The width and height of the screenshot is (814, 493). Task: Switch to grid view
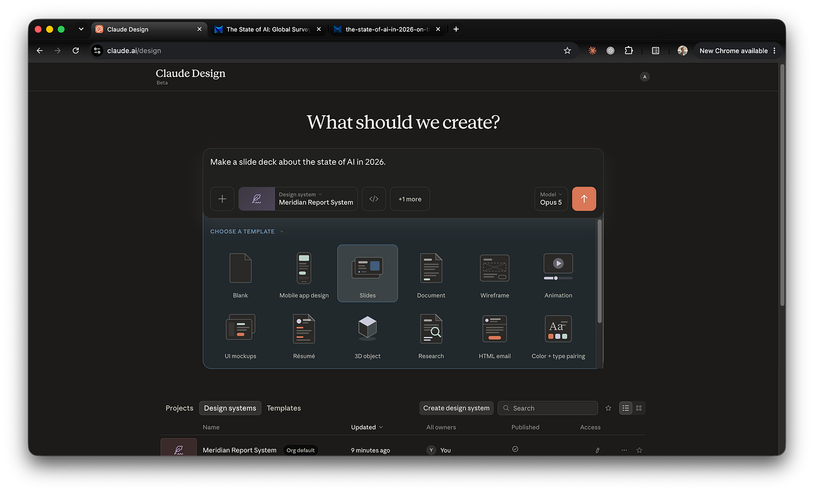(639, 408)
